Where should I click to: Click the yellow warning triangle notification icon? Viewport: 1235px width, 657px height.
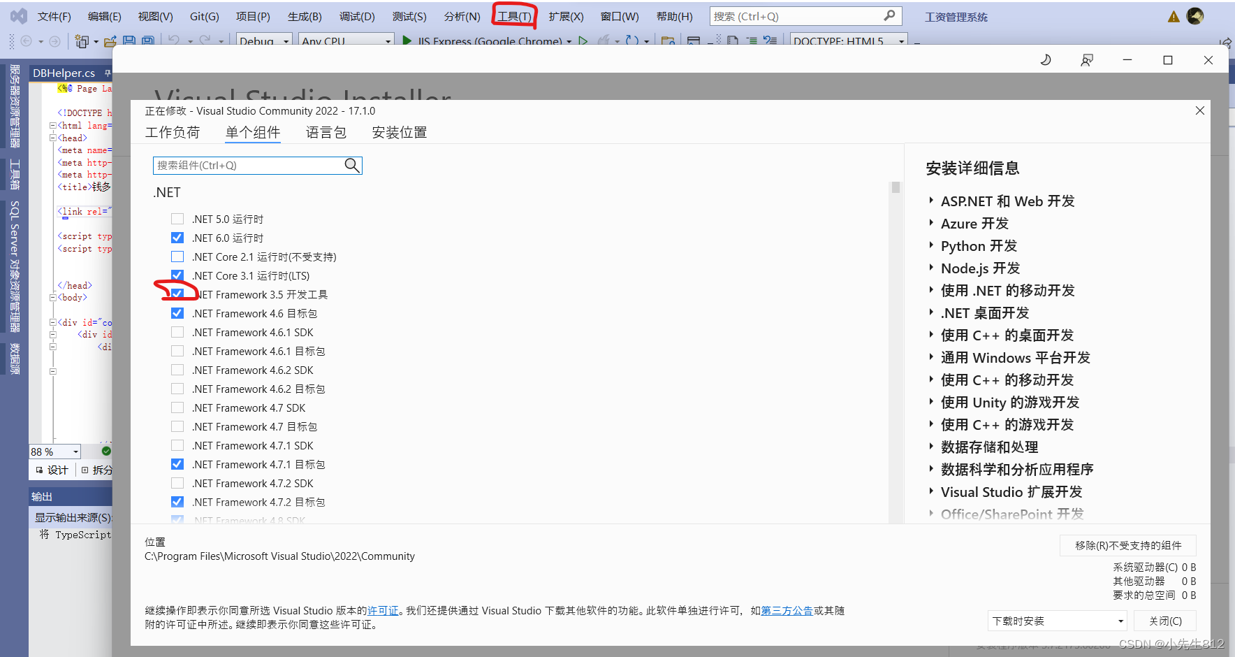[x=1174, y=17]
